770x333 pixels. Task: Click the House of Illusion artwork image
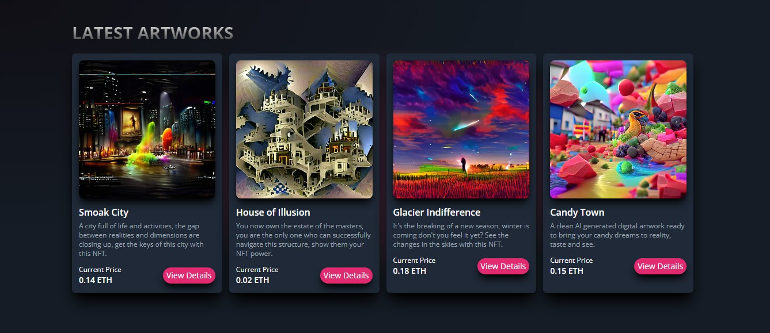[x=304, y=129]
